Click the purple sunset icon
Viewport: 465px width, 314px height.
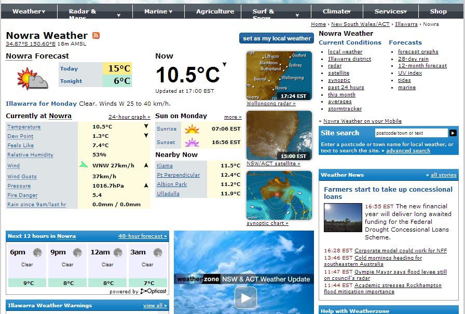point(192,142)
